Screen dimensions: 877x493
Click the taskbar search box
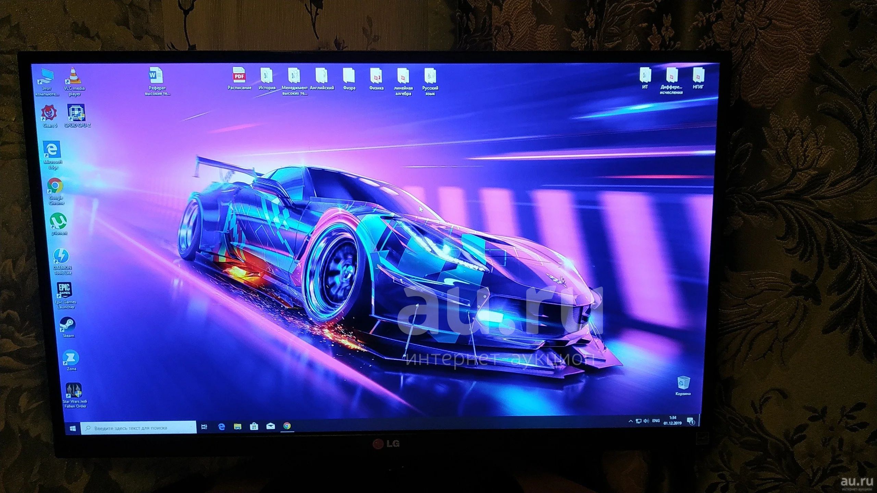(x=138, y=428)
